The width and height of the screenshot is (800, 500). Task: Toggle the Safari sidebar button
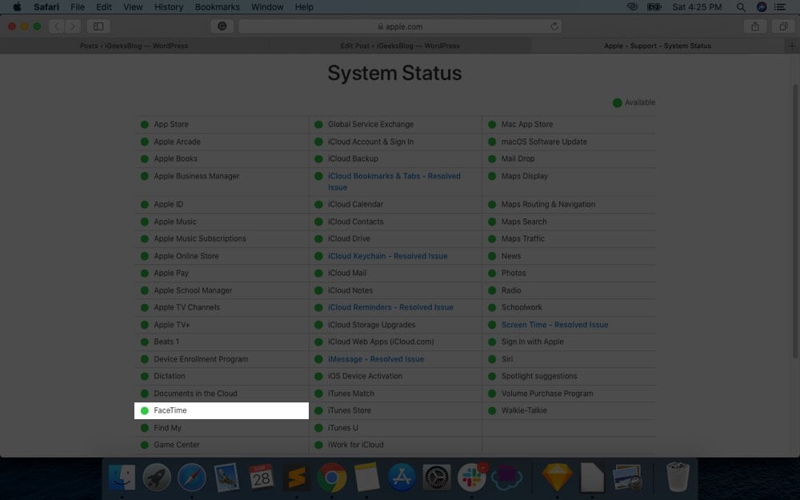click(x=98, y=26)
